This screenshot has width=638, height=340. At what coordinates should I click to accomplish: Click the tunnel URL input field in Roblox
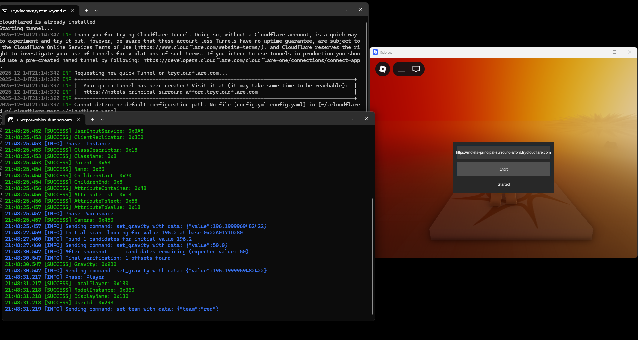pos(503,152)
